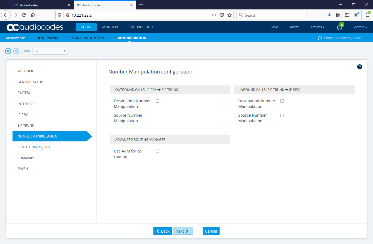Switch to the MONITOR tab
The image size is (373, 244).
[110, 27]
